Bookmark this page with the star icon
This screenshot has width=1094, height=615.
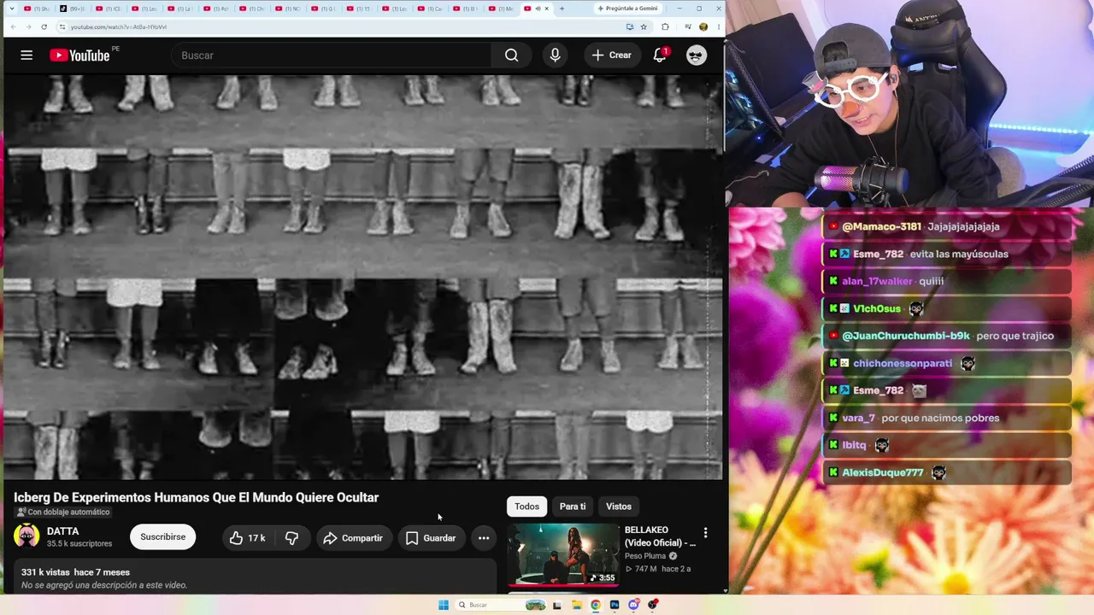(643, 26)
